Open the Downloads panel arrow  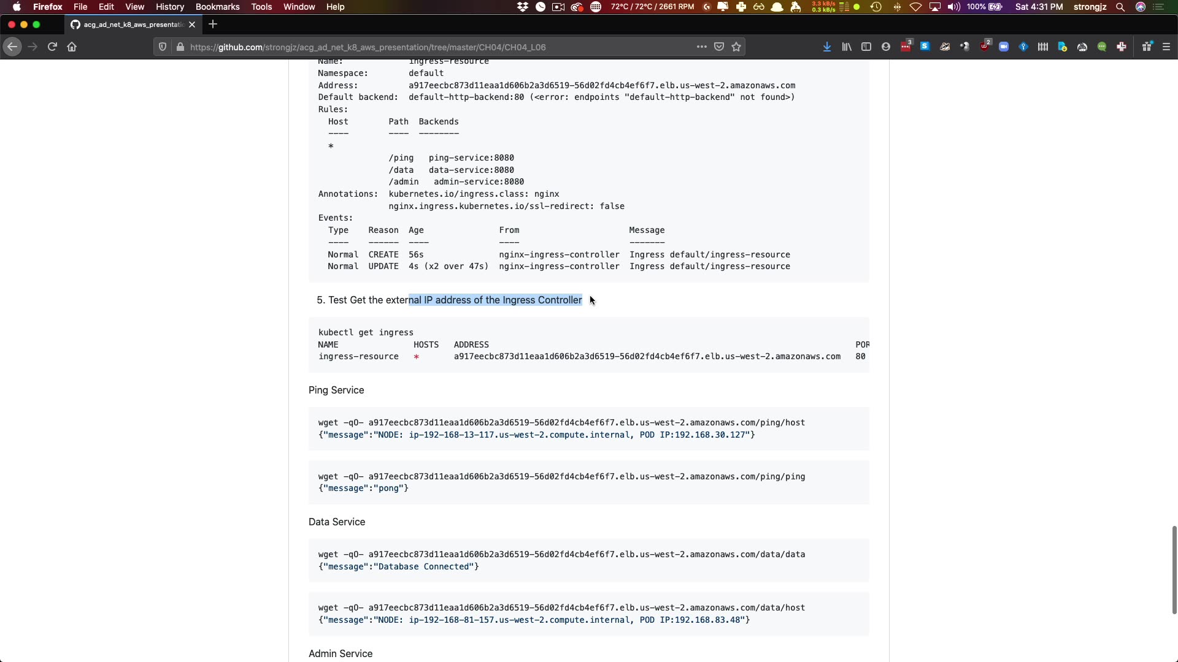click(x=827, y=47)
